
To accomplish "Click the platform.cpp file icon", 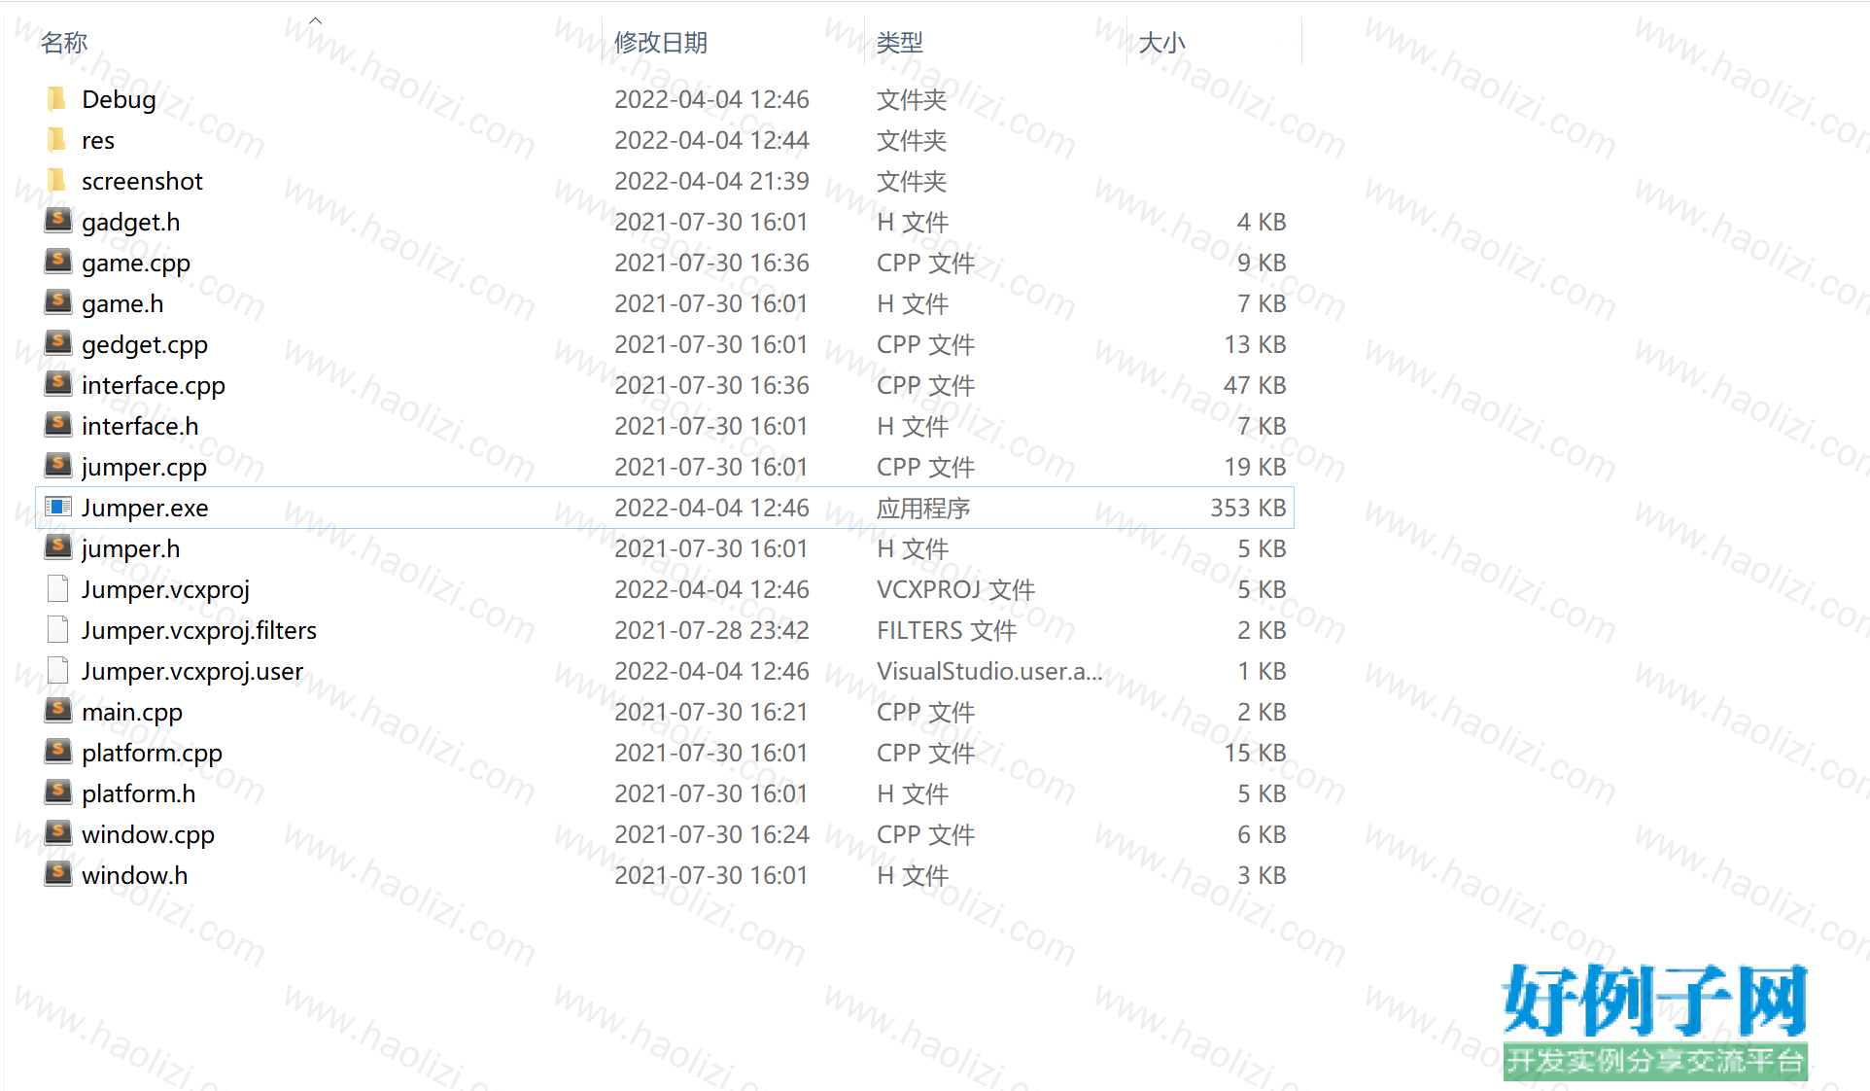I will (x=58, y=752).
